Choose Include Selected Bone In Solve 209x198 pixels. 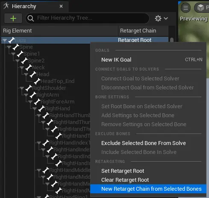[148, 152]
